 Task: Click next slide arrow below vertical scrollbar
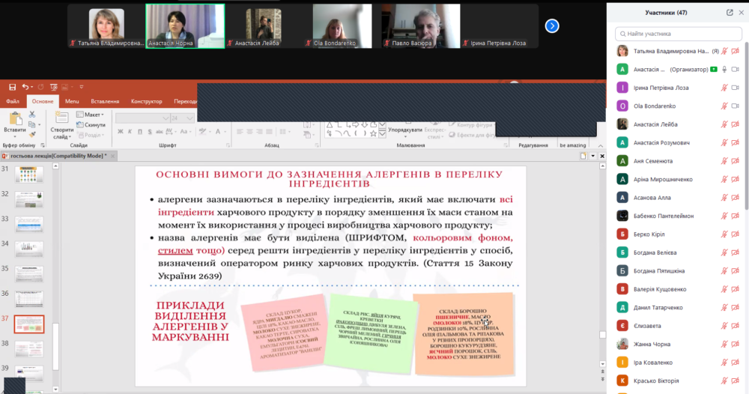(602, 378)
